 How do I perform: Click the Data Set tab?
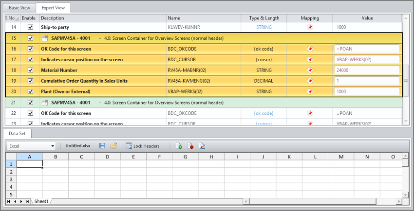(18, 133)
